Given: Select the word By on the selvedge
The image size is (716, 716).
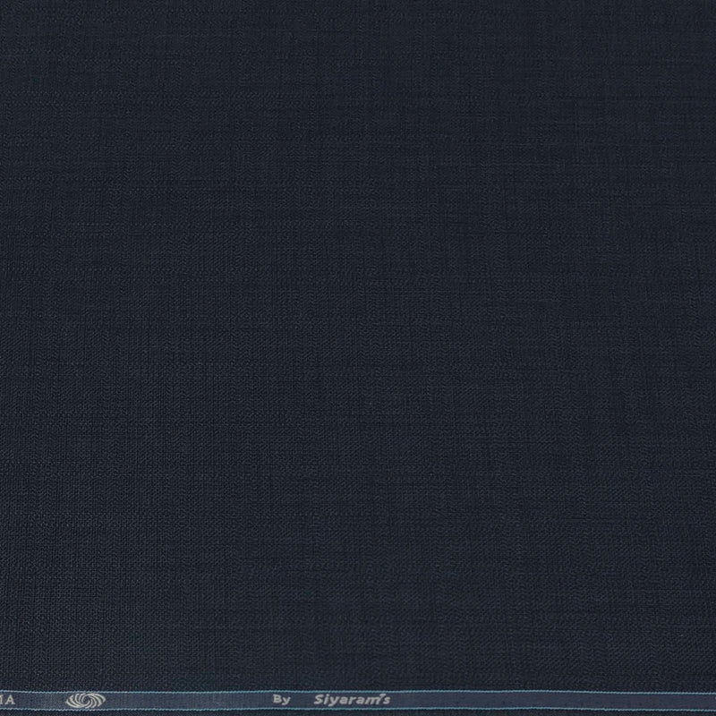Looking at the screenshot, I should pyautogui.click(x=282, y=702).
